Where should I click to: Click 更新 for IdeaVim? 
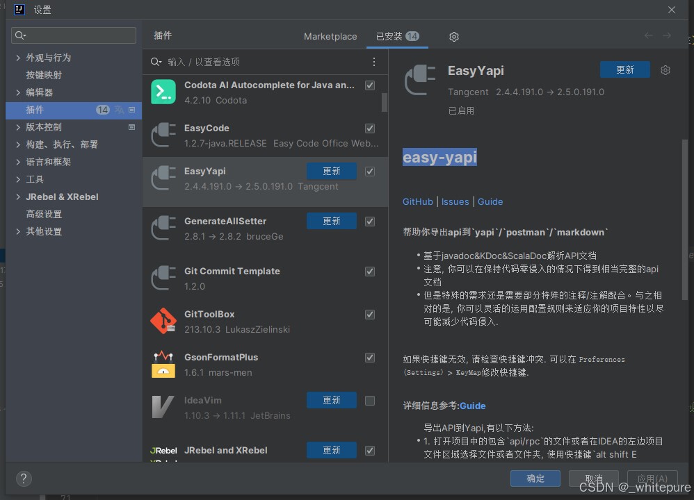click(x=332, y=401)
